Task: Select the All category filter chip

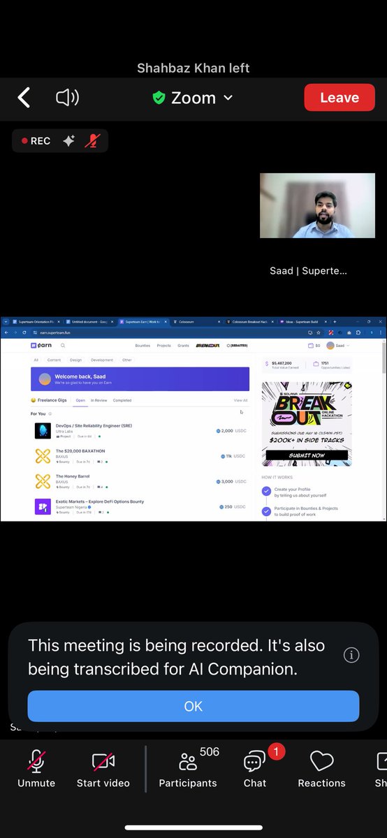Action: (x=36, y=360)
